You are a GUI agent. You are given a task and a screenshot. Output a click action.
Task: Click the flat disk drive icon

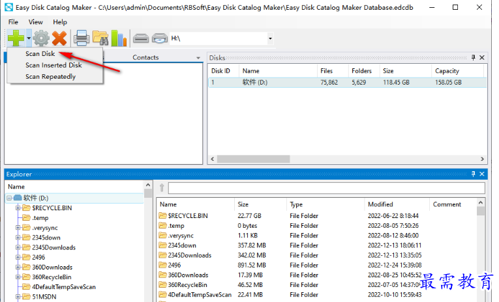(141, 38)
